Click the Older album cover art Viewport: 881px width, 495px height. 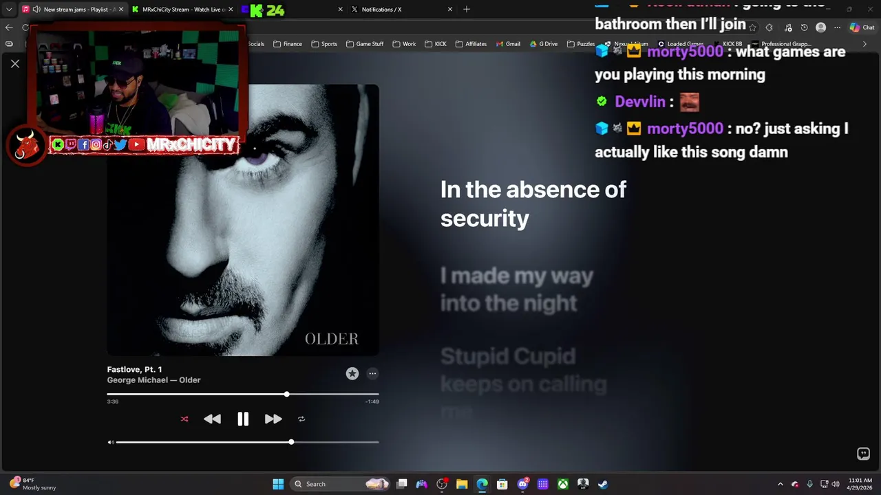243,220
